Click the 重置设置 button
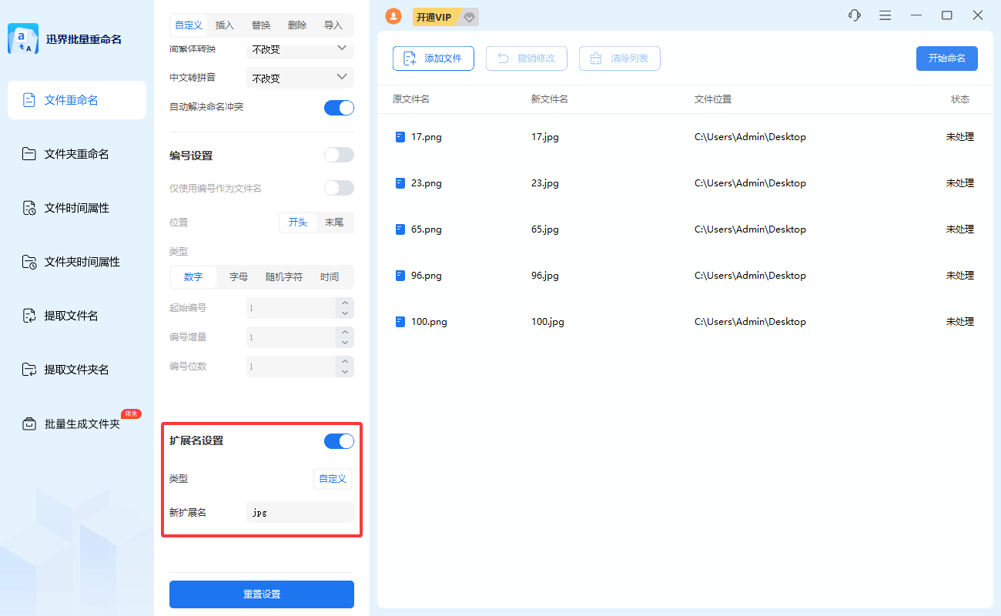 tap(262, 594)
